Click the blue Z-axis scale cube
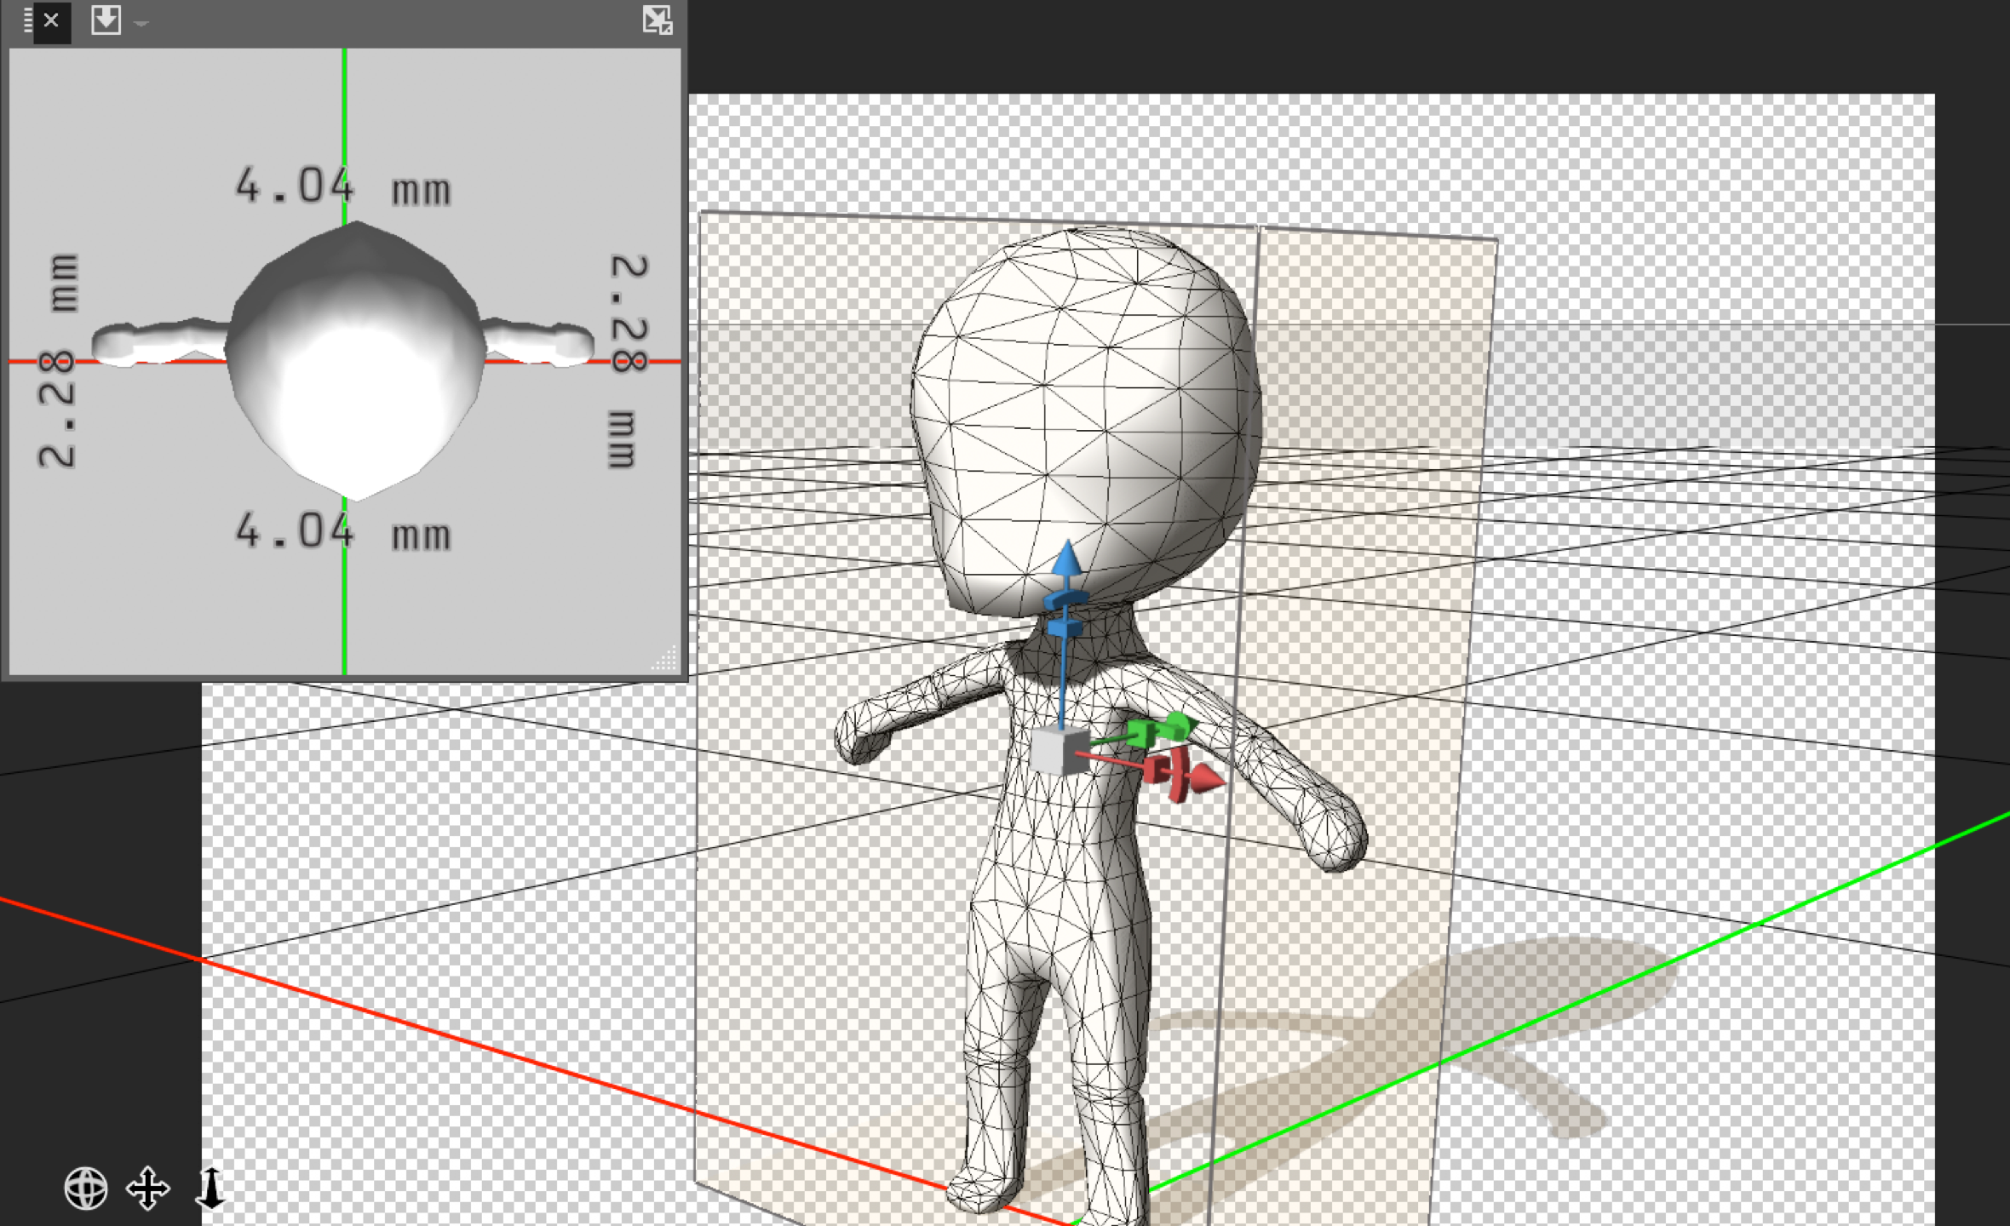2010x1226 pixels. click(x=1065, y=628)
